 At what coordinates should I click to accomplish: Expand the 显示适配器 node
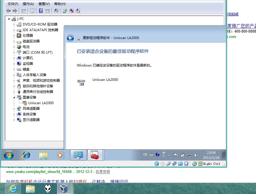14,120
